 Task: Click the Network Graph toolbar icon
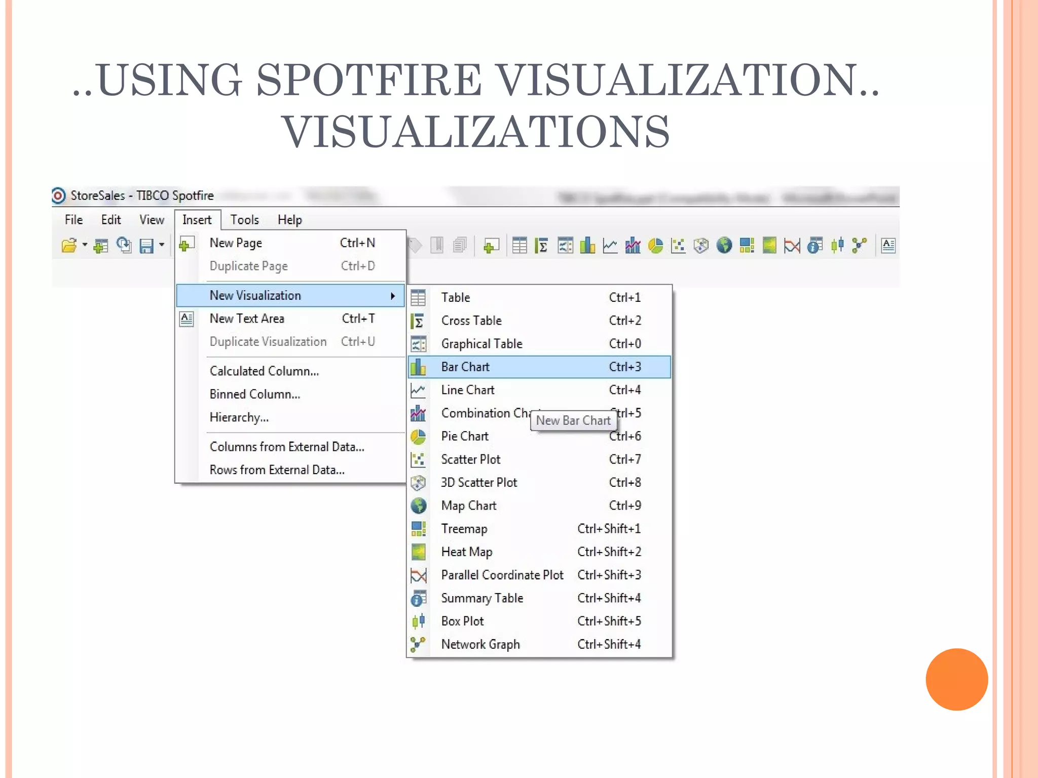(860, 246)
